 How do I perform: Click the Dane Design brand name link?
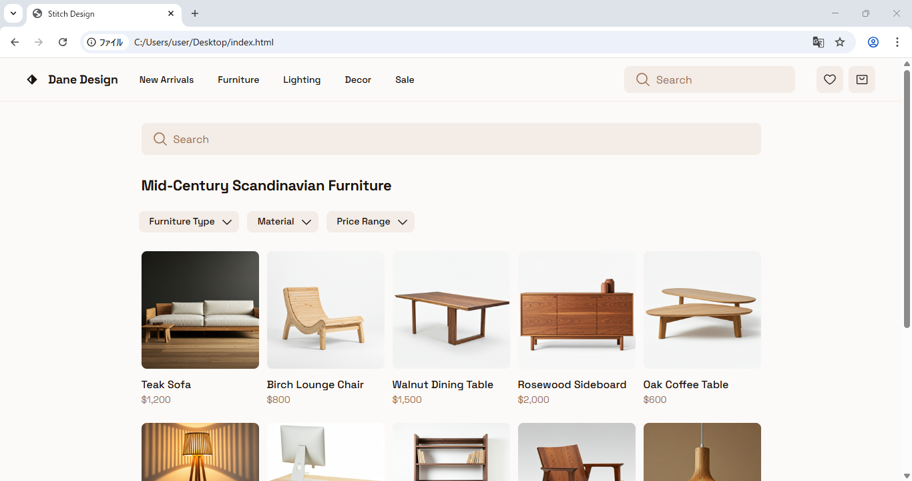(83, 79)
